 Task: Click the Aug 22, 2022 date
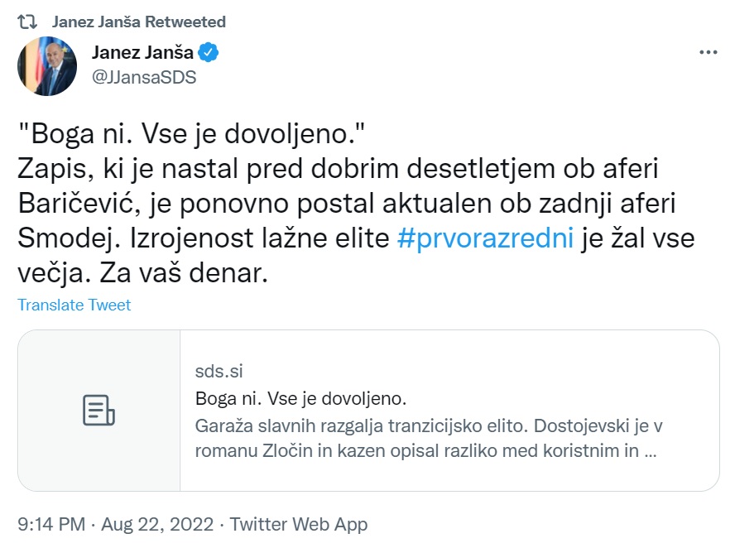click(x=159, y=524)
